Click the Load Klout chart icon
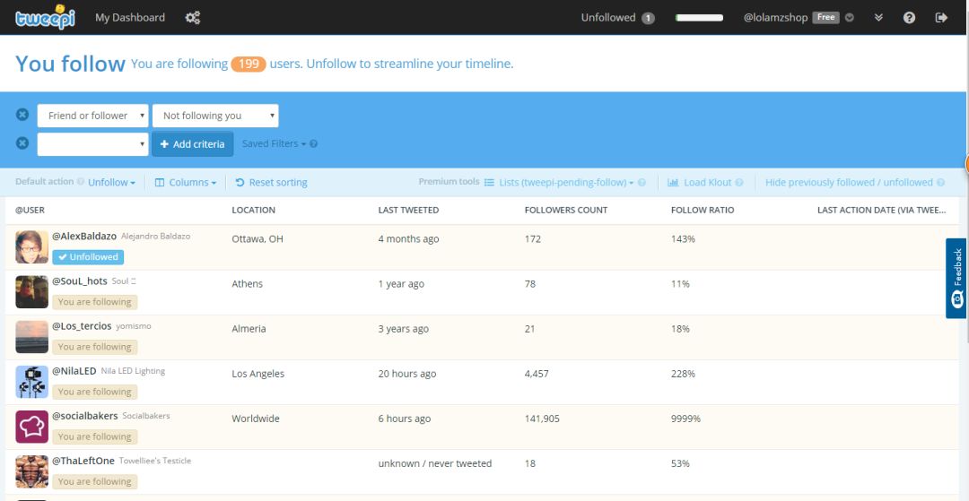969x501 pixels. click(673, 183)
